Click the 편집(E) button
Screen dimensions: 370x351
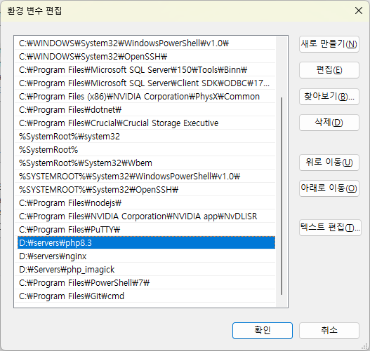(x=329, y=70)
